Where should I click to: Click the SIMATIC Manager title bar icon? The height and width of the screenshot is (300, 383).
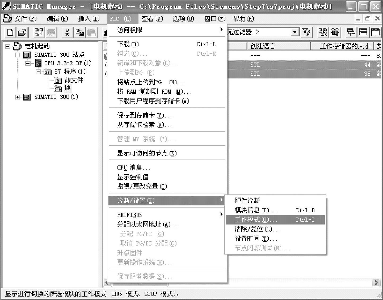pyautogui.click(x=6, y=6)
